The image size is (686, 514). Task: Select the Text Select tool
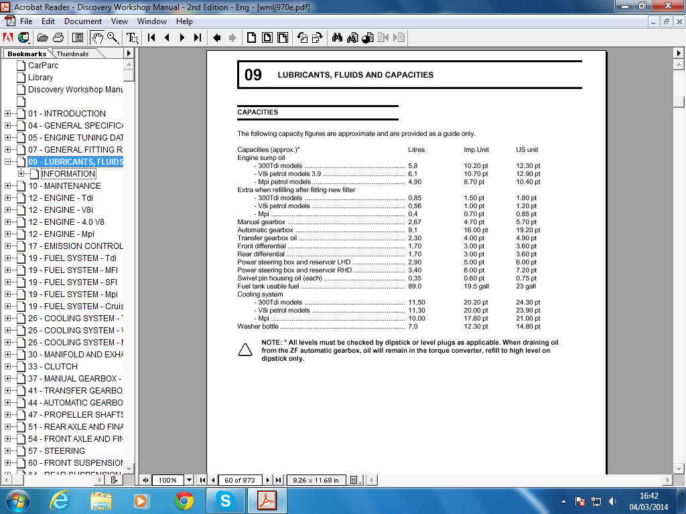coord(132,37)
